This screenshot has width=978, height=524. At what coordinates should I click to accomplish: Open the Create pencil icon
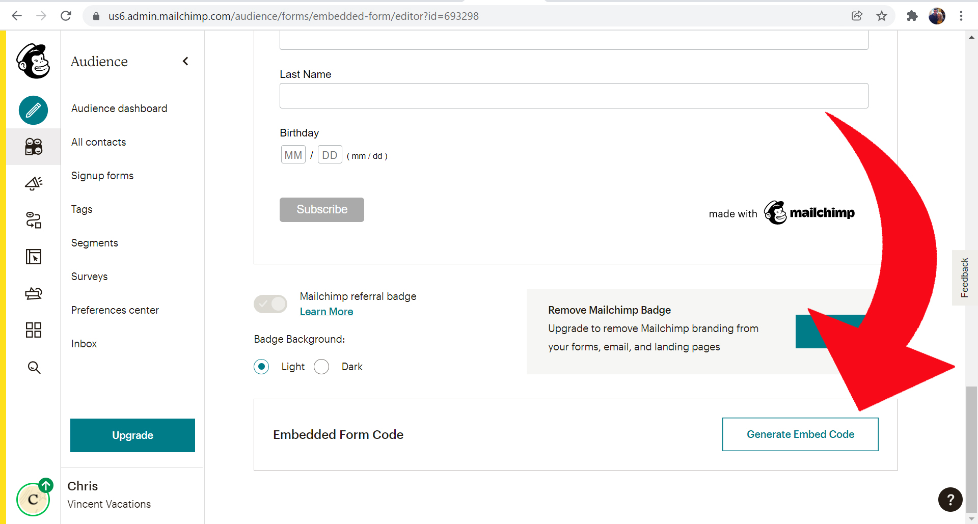point(34,110)
